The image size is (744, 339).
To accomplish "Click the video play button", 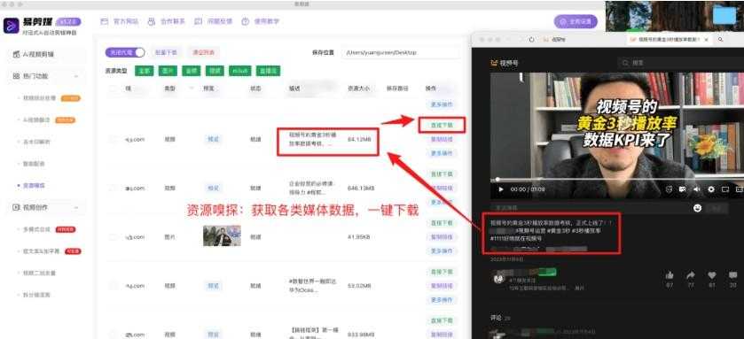I will click(501, 189).
